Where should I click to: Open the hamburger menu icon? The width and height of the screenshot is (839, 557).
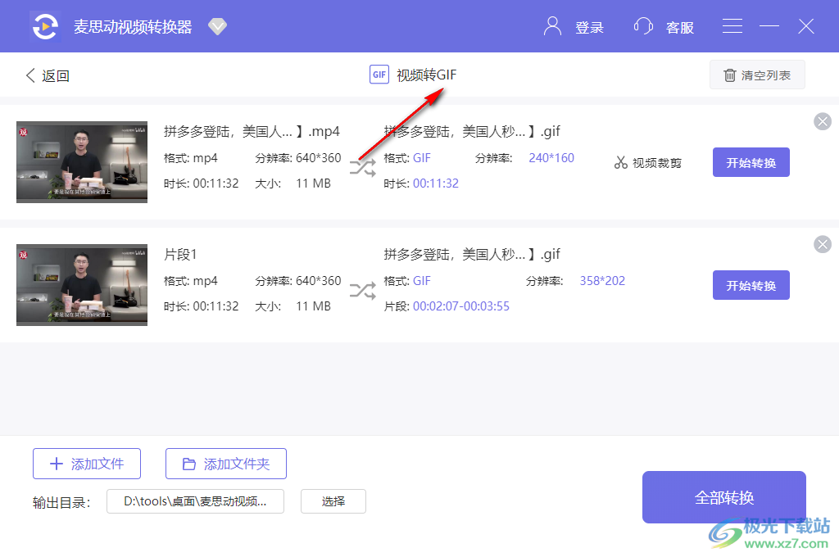point(732,26)
